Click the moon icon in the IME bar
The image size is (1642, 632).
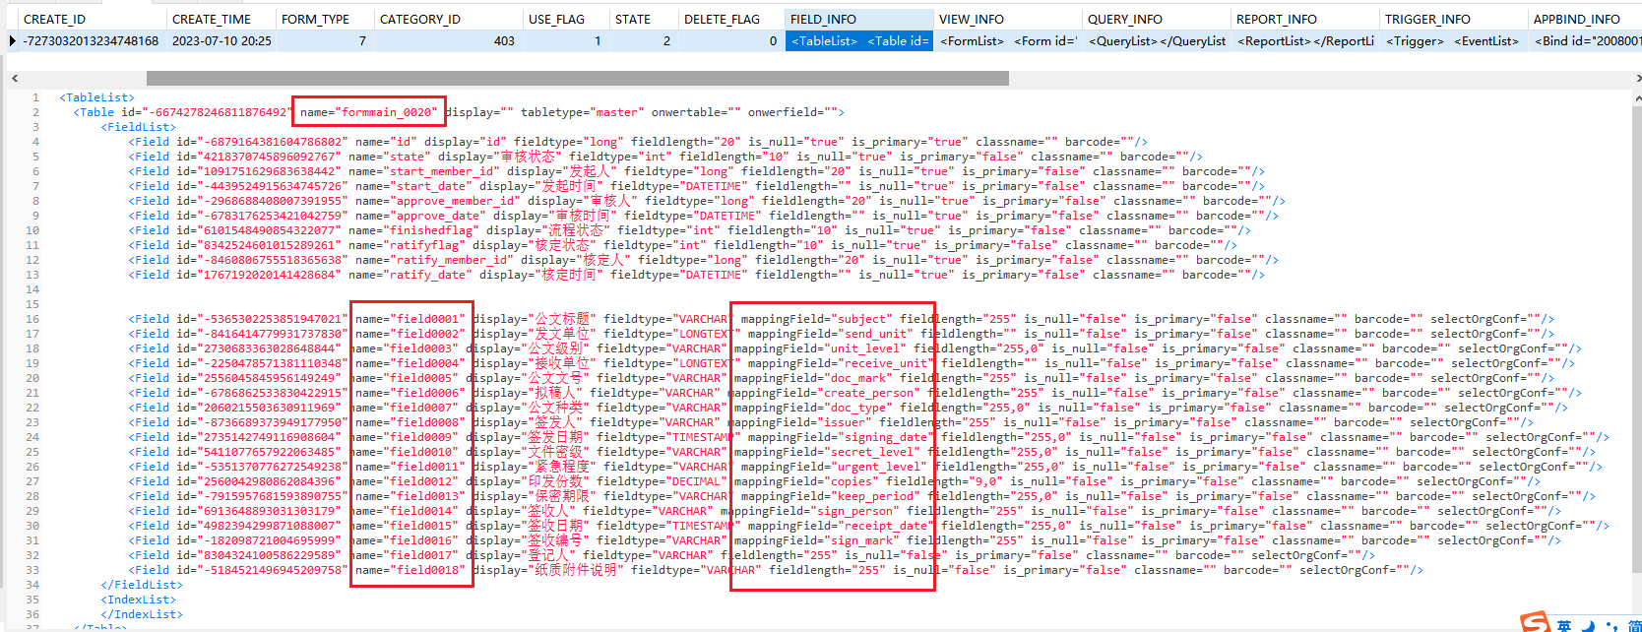coord(1588,625)
